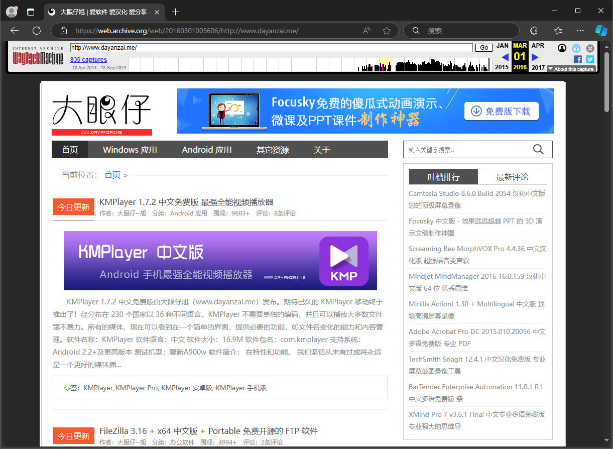Open the KMPlayer 中文版 banner image
This screenshot has width=613, height=449.
click(x=220, y=261)
